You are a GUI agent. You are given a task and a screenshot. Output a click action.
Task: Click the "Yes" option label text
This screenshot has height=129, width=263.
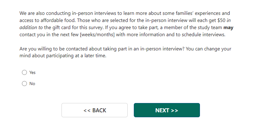pos(32,72)
